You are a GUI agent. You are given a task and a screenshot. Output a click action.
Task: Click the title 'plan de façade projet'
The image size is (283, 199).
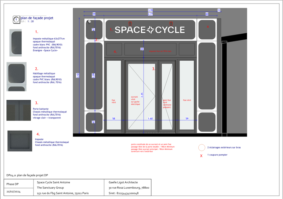click(37, 18)
